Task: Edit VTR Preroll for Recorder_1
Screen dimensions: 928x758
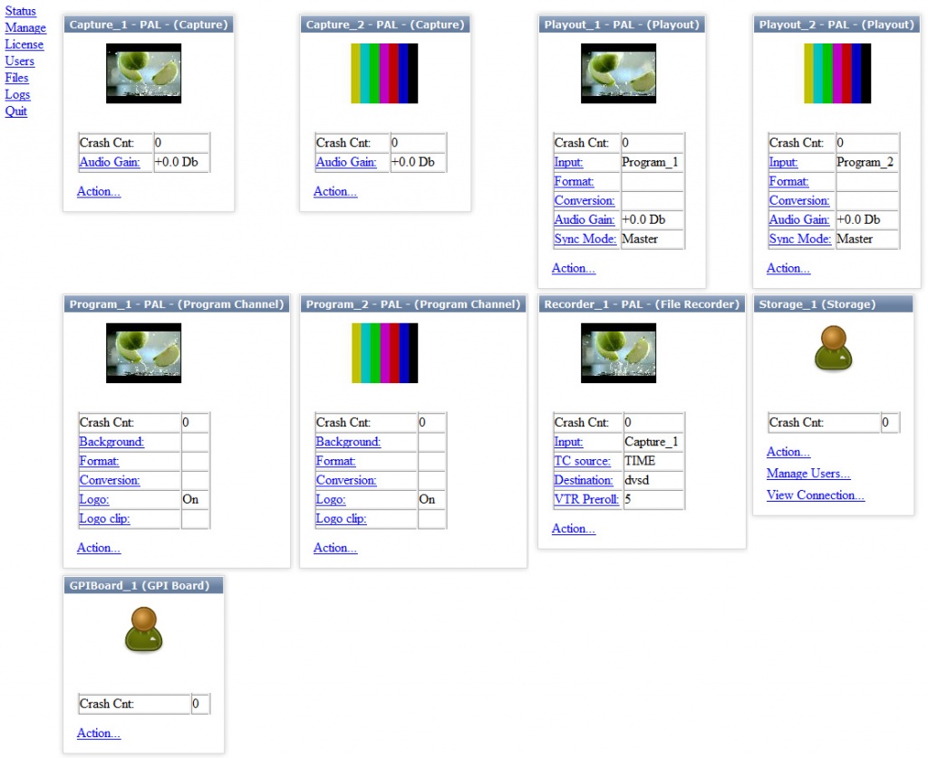Action: pyautogui.click(x=586, y=499)
